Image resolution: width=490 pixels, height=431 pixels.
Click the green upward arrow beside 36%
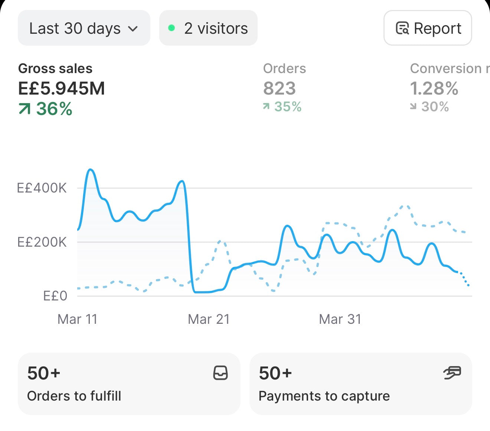pos(24,109)
